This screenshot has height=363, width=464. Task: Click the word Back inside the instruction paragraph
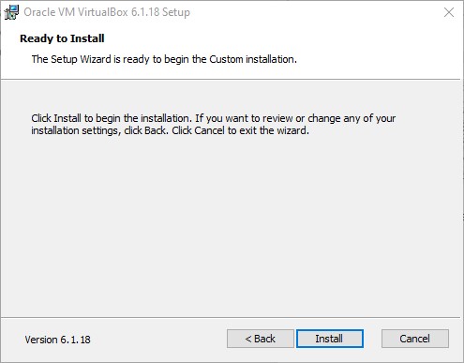click(155, 130)
